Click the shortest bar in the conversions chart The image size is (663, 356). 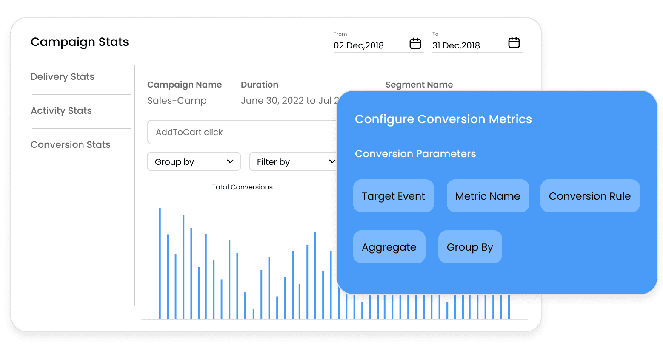click(x=254, y=314)
